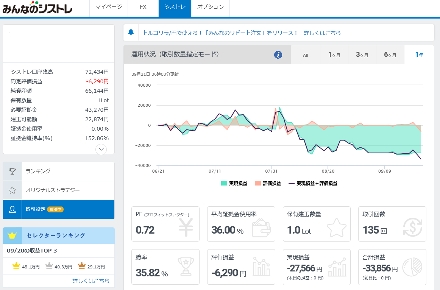440x290 pixels.
Task: Open 詳しくはこちら under the selector ranking
Action: coord(91,281)
